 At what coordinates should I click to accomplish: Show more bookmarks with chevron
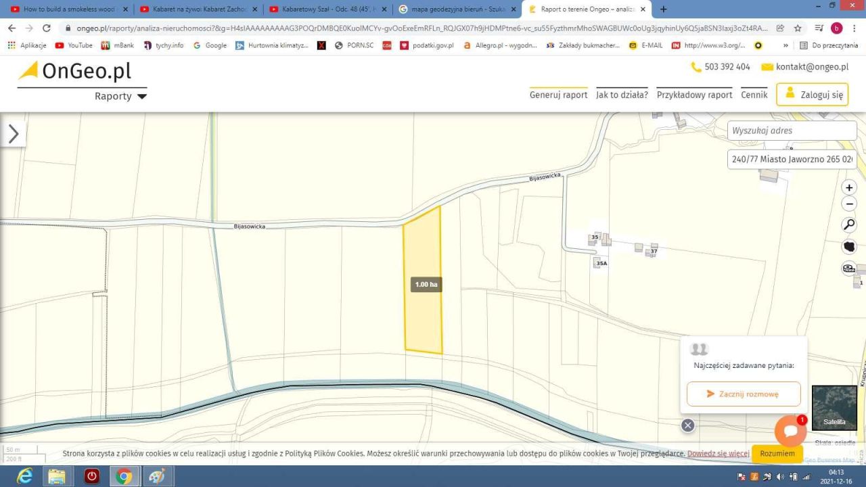785,45
